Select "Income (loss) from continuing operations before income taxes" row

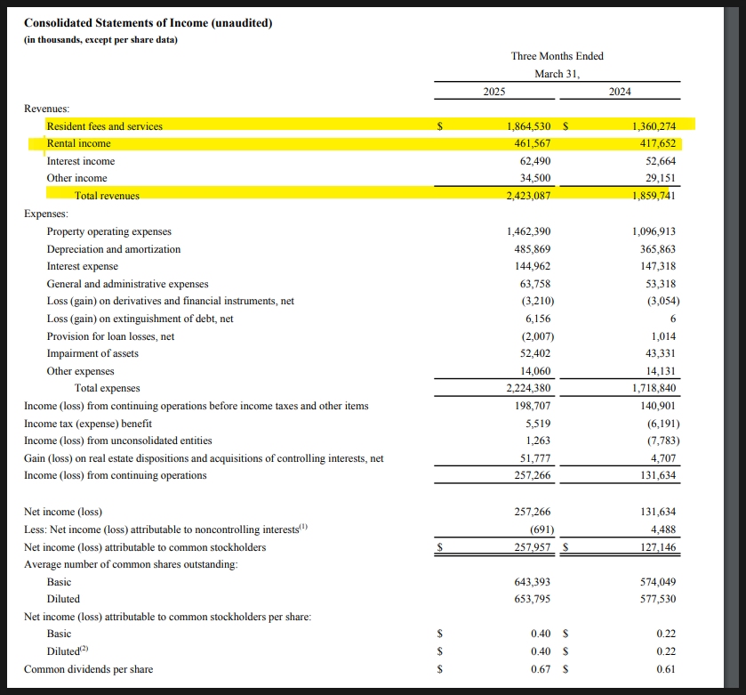click(x=196, y=406)
